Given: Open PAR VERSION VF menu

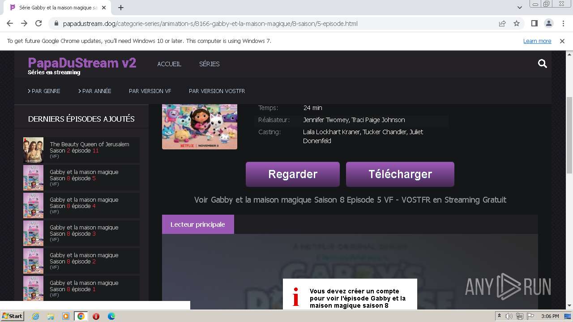Looking at the screenshot, I should tap(150, 91).
